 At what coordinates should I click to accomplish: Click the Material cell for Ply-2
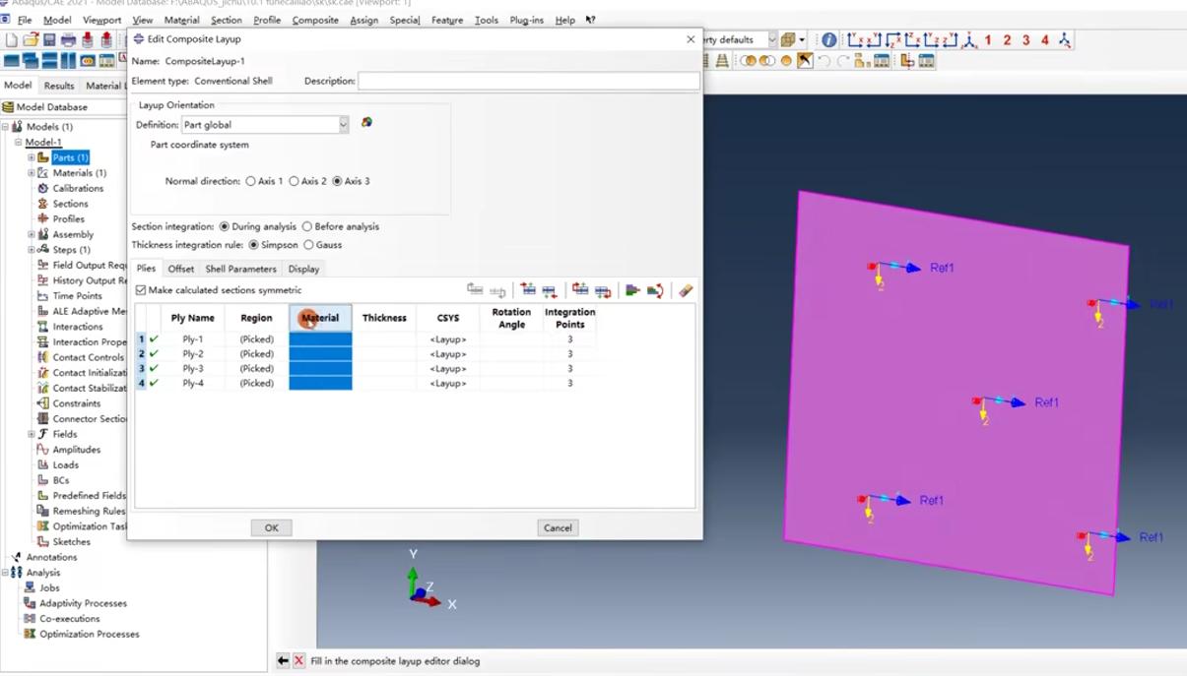pyautogui.click(x=320, y=354)
